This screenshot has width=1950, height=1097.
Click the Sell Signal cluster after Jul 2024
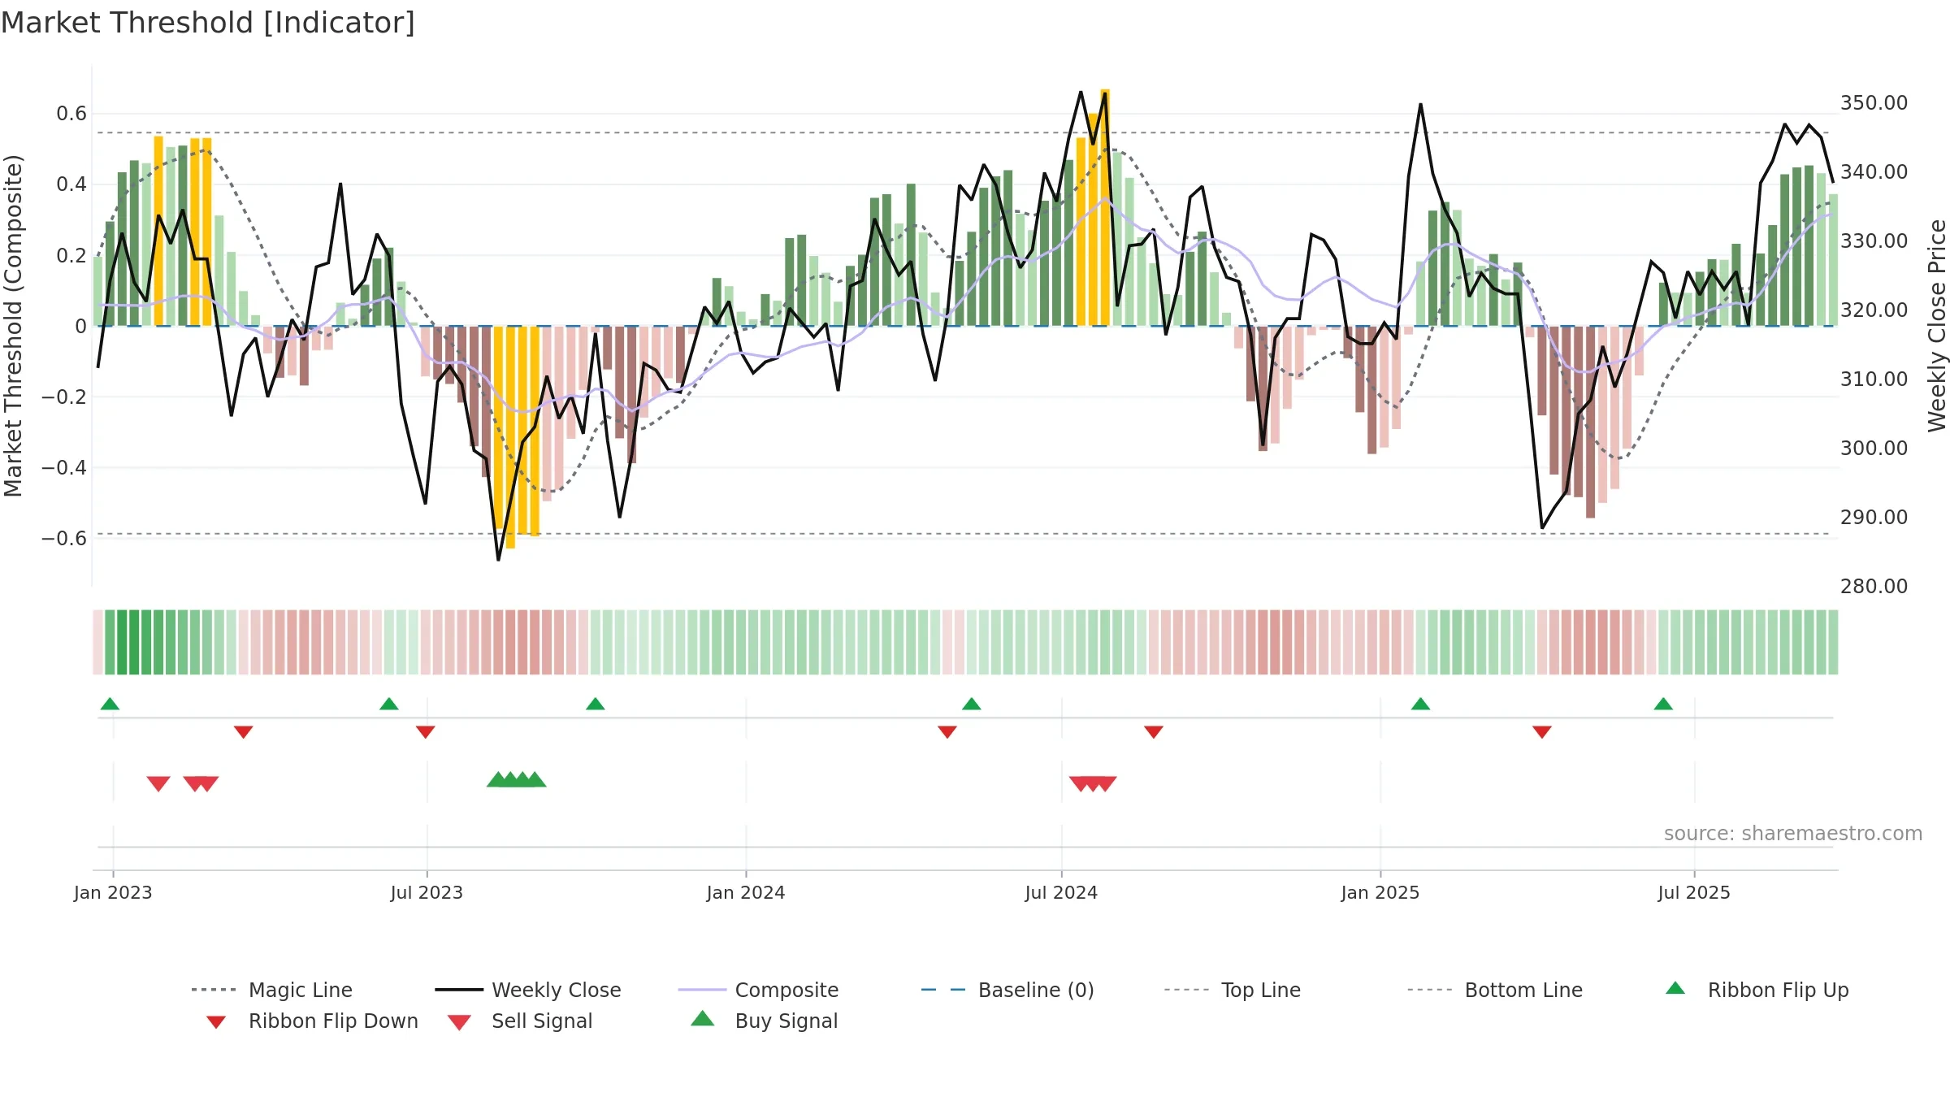[1093, 783]
